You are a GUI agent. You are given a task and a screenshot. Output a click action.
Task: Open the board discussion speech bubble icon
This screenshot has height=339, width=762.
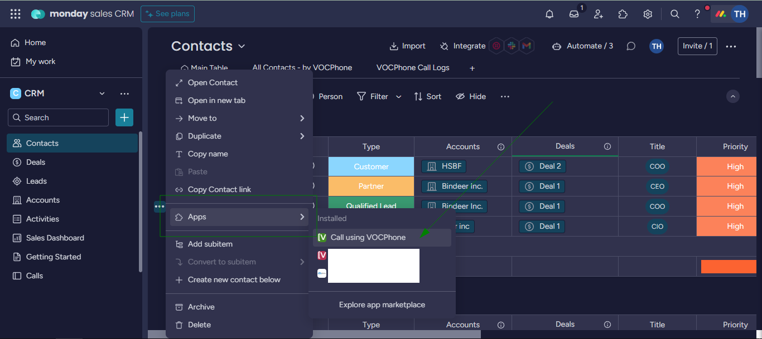click(x=631, y=46)
